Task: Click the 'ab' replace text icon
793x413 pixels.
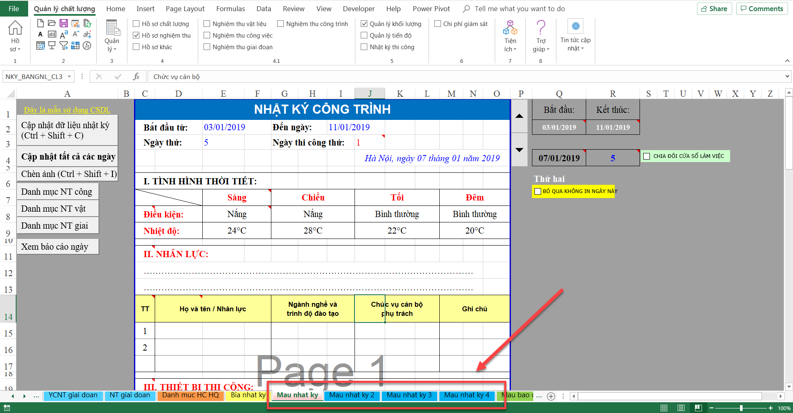Action: (87, 34)
